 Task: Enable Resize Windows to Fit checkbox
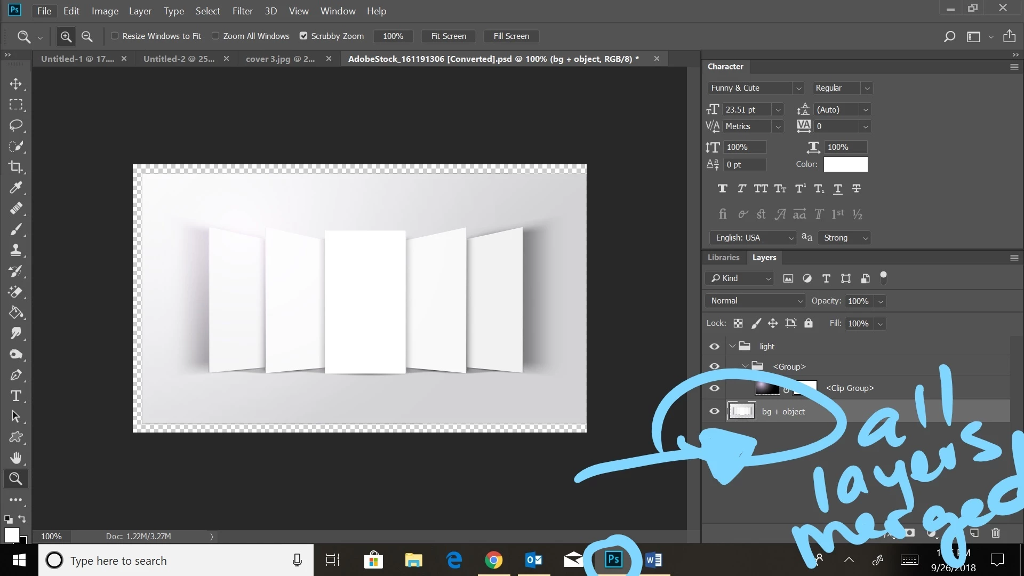[115, 36]
